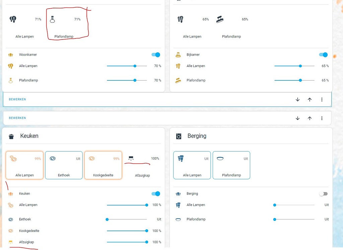The width and height of the screenshot is (343, 250).
Task: Enable the Berging light switch
Action: click(x=323, y=194)
